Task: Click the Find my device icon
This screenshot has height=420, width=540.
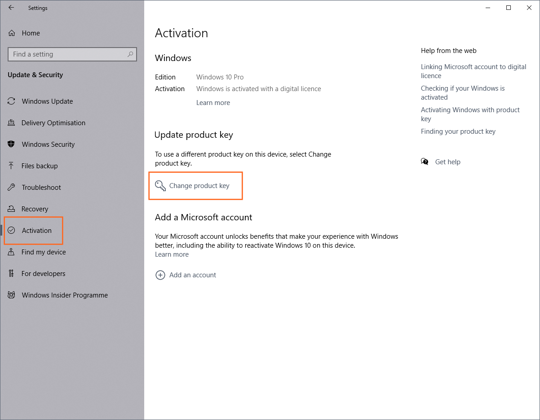Action: (x=12, y=252)
